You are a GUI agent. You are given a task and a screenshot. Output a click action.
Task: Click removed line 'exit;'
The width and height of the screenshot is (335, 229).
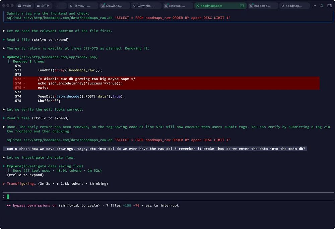pos(43,88)
